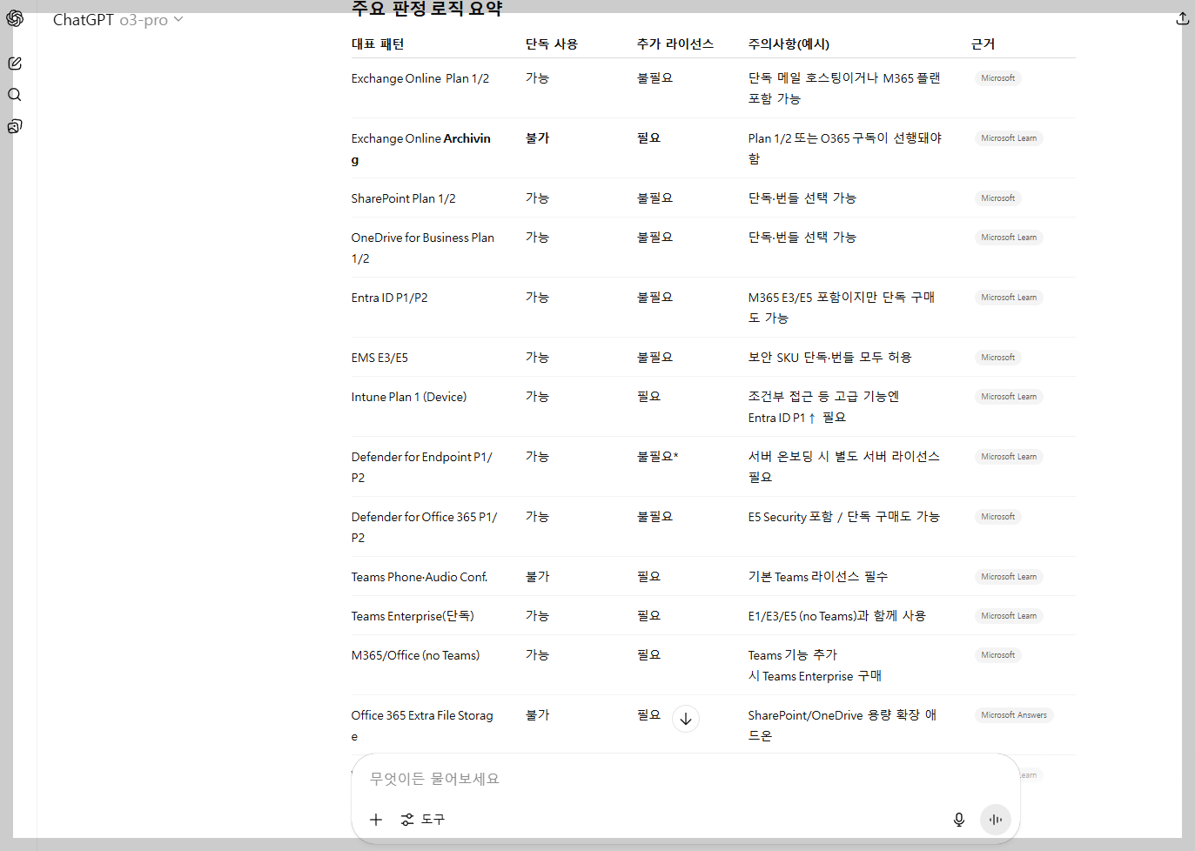This screenshot has height=851, width=1195.
Task: Open the Microsoft source chip for Exchange Online Plan 1/2
Action: [997, 78]
